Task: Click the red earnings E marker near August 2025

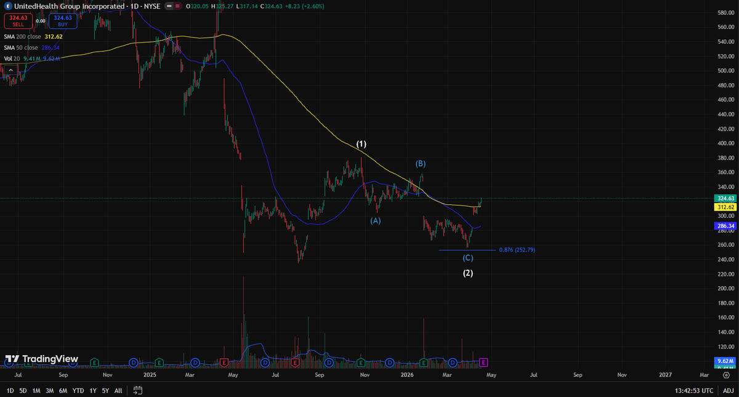Action: 294,362
